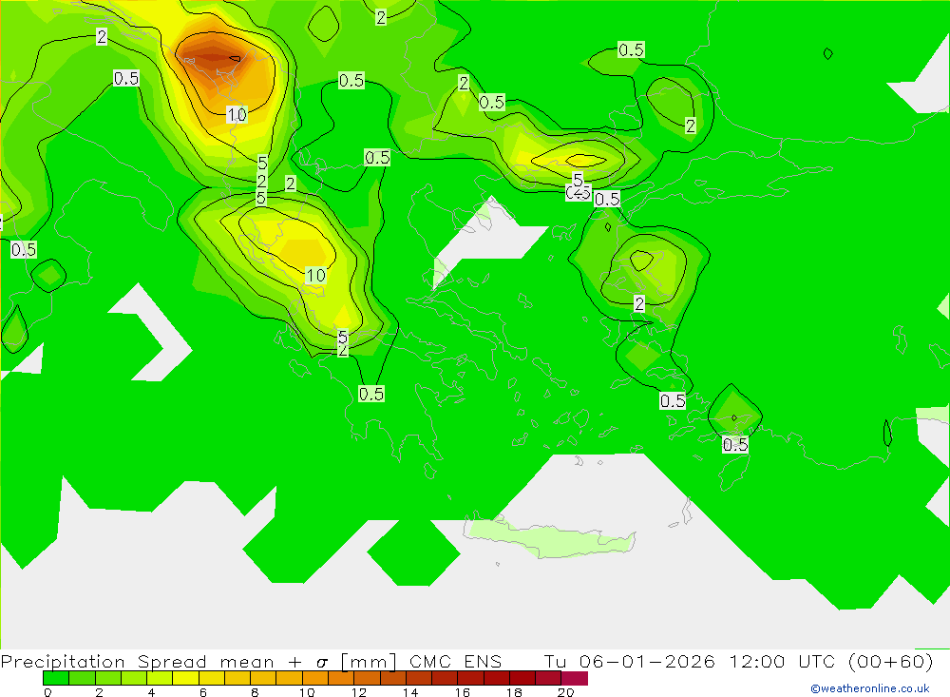Image resolution: width=950 pixels, height=697 pixels.
Task: Click the scale tick label '12'
Action: pyautogui.click(x=359, y=692)
